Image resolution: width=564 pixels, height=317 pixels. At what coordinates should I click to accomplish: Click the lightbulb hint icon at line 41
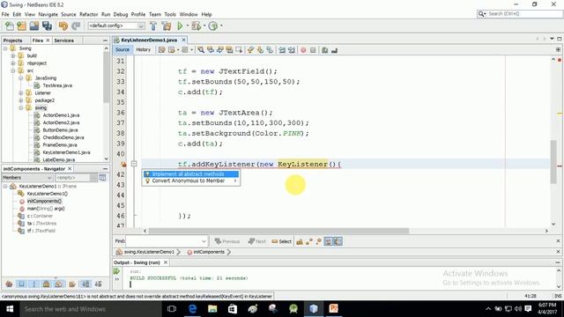(123, 165)
